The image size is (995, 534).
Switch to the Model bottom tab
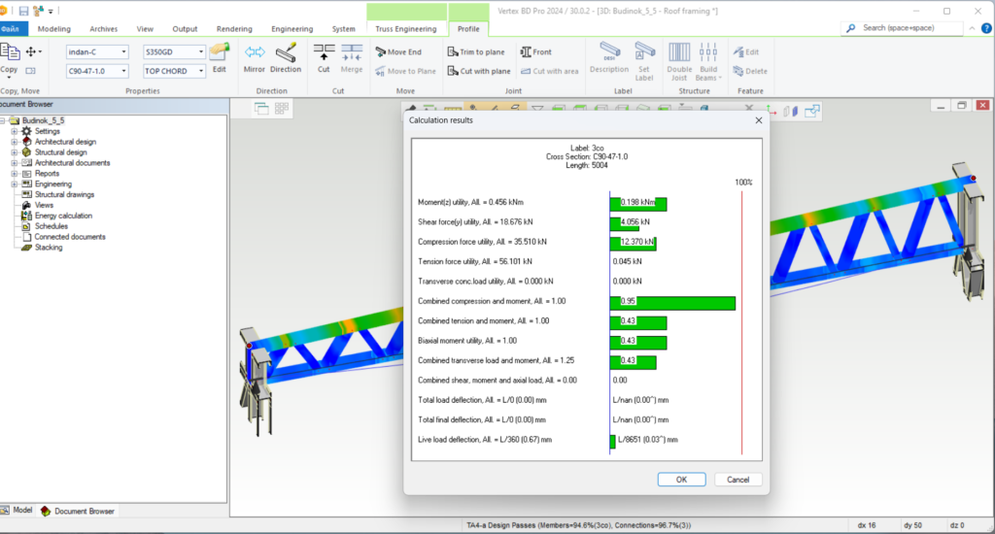(x=17, y=511)
